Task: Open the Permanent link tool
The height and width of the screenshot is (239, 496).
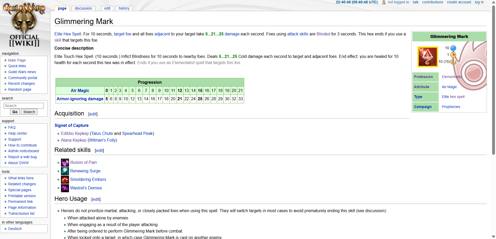Action: tap(20, 202)
